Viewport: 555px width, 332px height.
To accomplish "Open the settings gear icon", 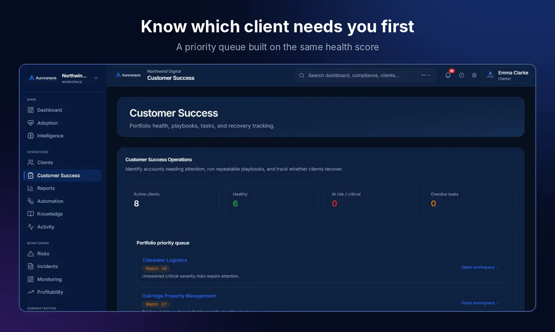I will pos(474,75).
